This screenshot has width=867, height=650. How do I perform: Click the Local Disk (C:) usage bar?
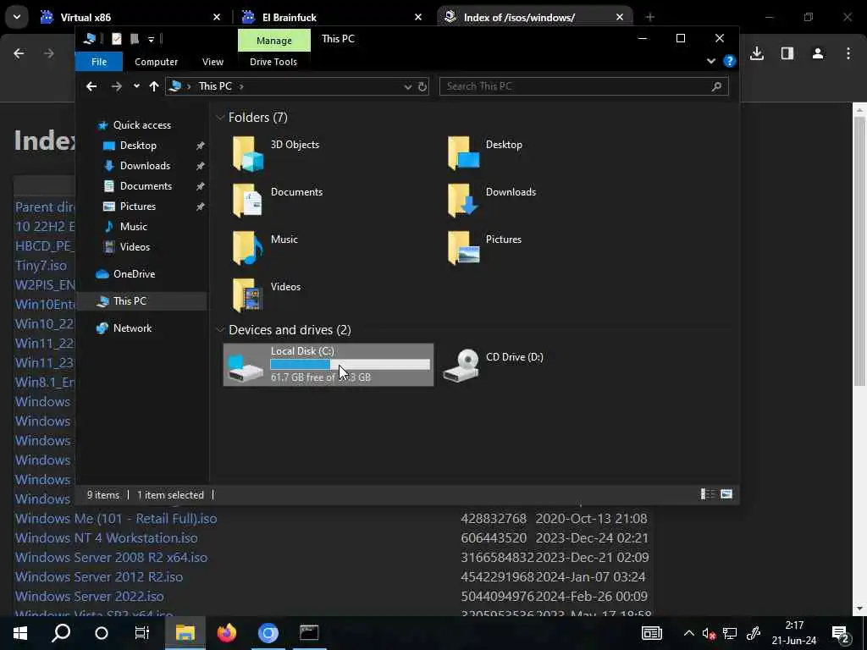[x=350, y=365]
